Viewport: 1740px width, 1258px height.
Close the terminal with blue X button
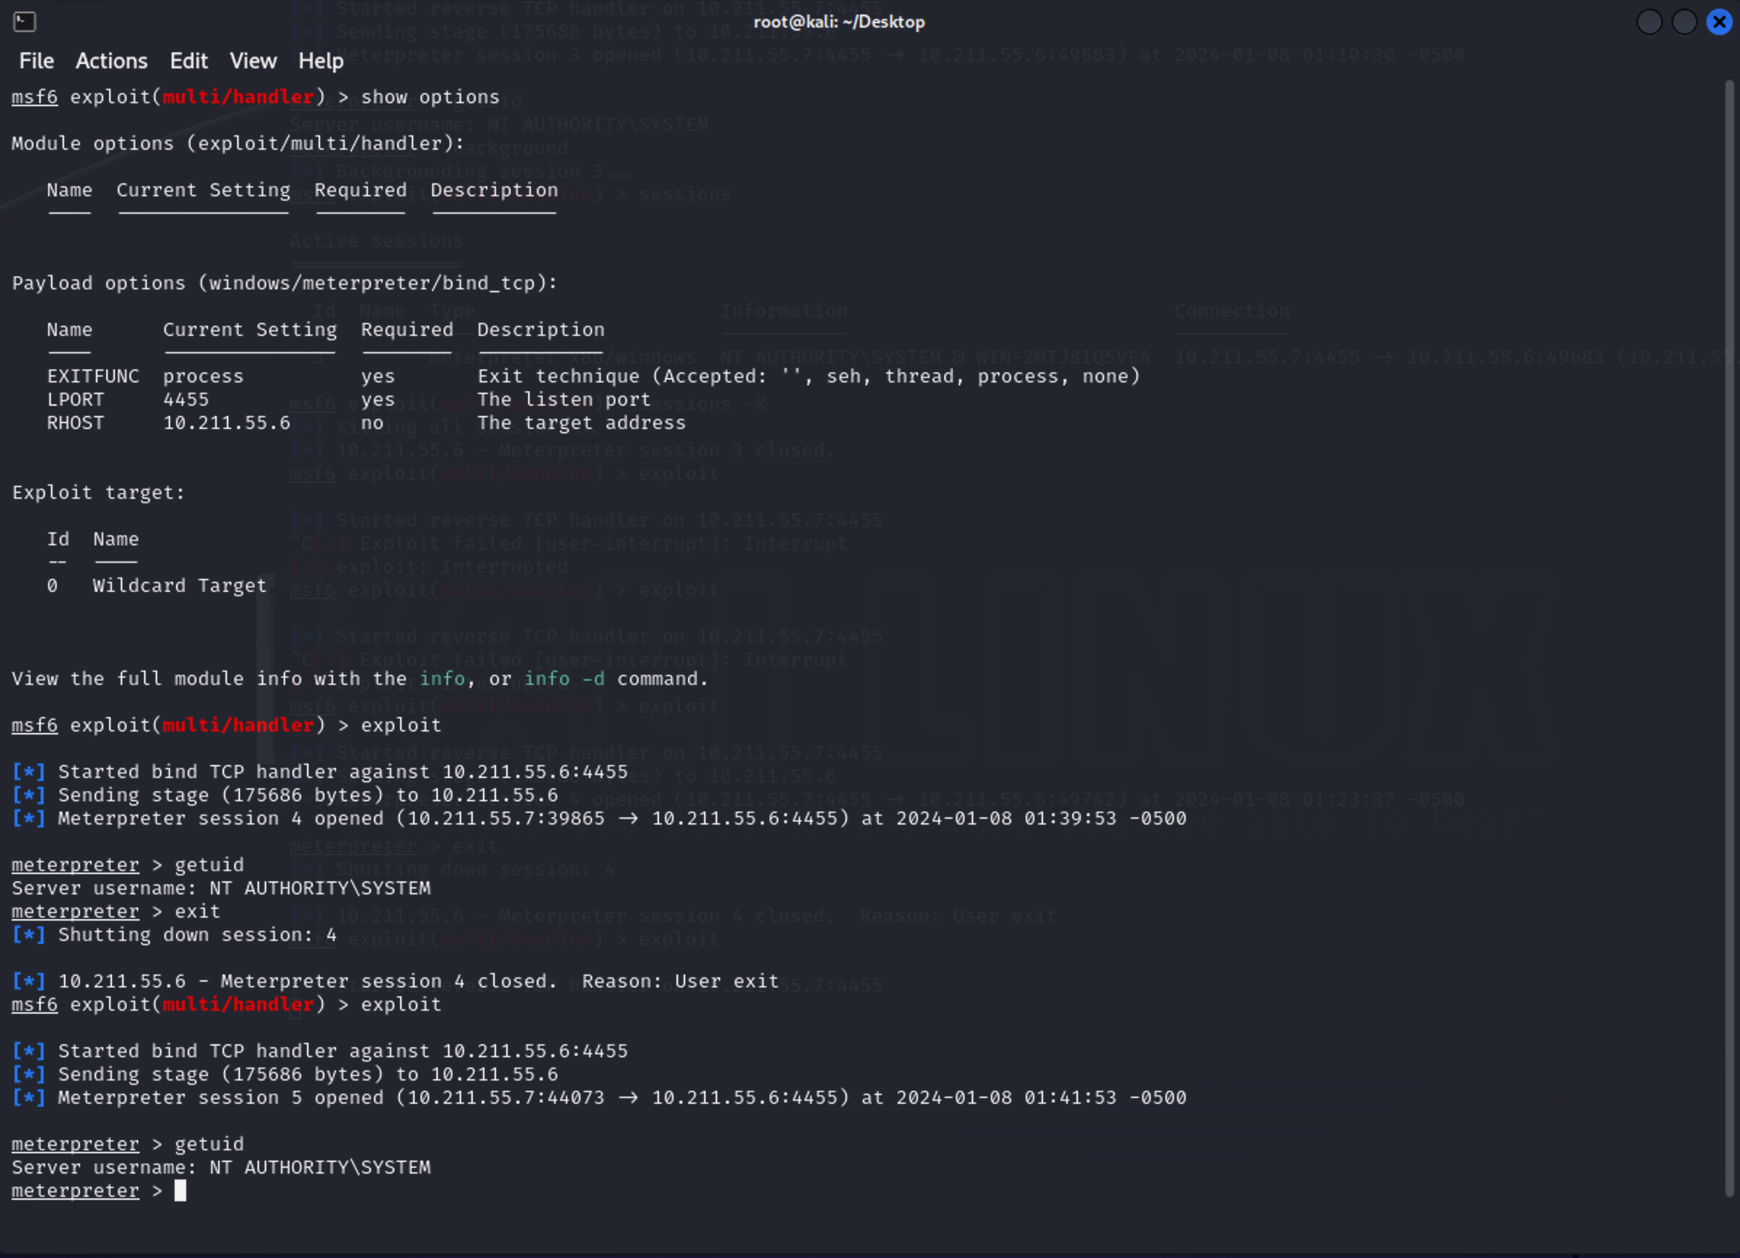pos(1720,22)
